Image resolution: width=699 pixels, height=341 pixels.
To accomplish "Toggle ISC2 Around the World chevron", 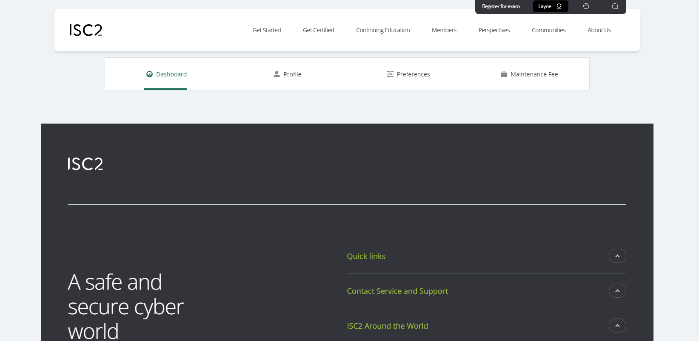I will 617,326.
